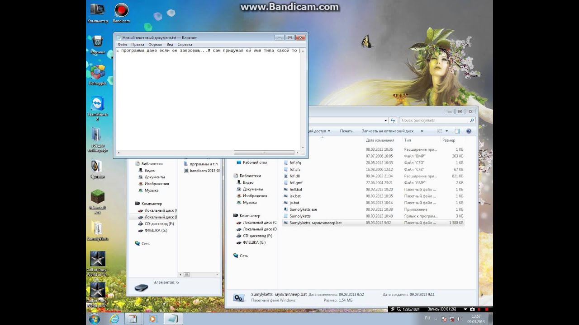579x325 pixels.
Task: Expand the Explorer toolbar overflow chevron
Action: click(x=422, y=131)
